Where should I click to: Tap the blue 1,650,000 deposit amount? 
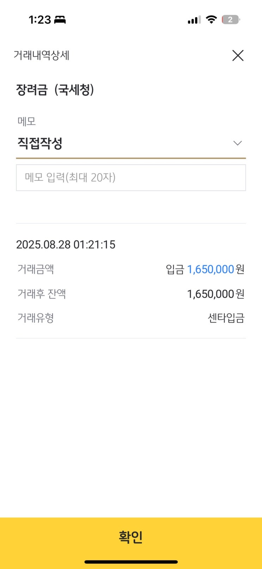click(x=210, y=269)
